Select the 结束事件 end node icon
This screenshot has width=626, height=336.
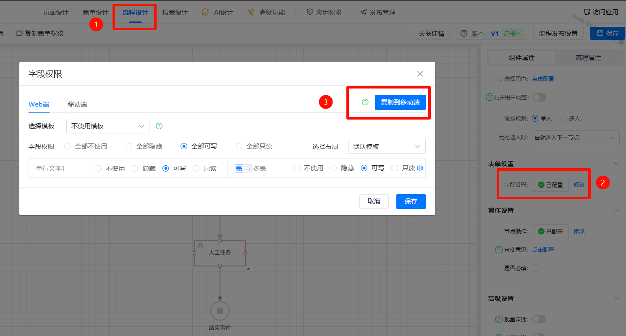[220, 311]
